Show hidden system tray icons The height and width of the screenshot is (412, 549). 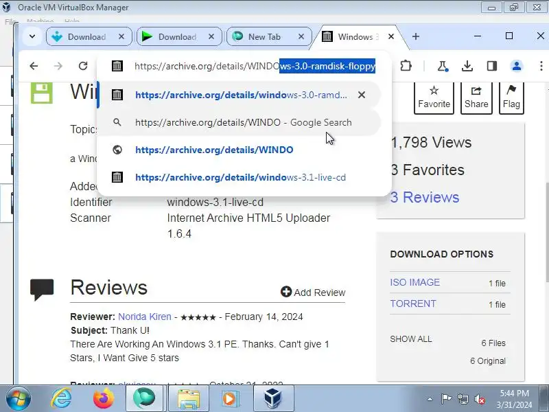point(430,399)
